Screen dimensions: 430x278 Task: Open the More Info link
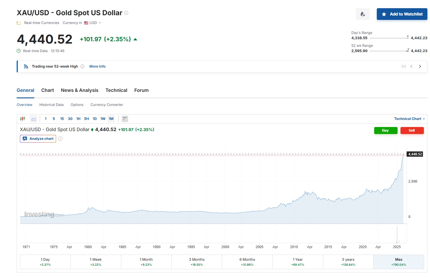[x=97, y=66]
